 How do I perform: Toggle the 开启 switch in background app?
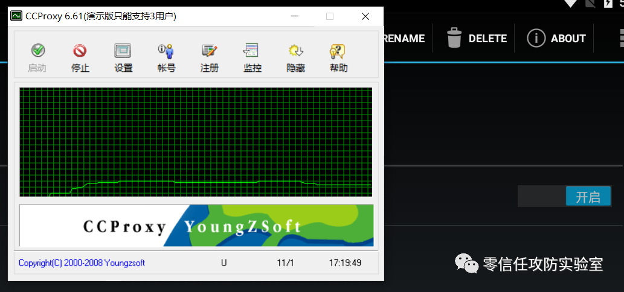tap(564, 196)
